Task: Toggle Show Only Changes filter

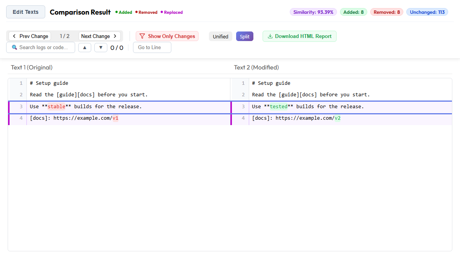Action: pos(167,36)
